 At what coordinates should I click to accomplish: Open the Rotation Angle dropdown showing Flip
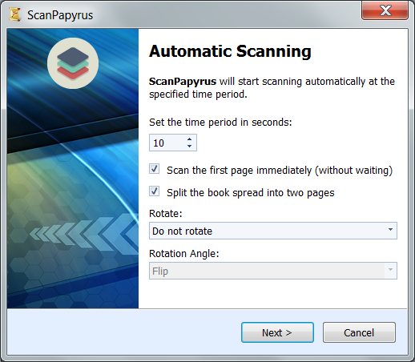(273, 271)
